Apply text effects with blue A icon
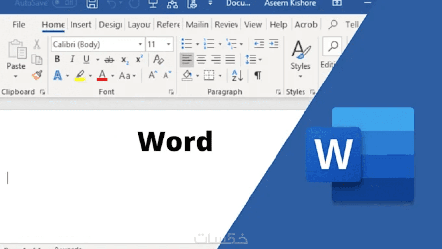The image size is (442, 249). (x=57, y=75)
